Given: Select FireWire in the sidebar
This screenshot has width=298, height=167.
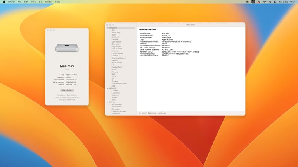Looking at the screenshot, I should (x=115, y=56).
